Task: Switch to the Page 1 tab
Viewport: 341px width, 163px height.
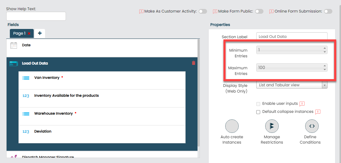Action: coord(19,33)
